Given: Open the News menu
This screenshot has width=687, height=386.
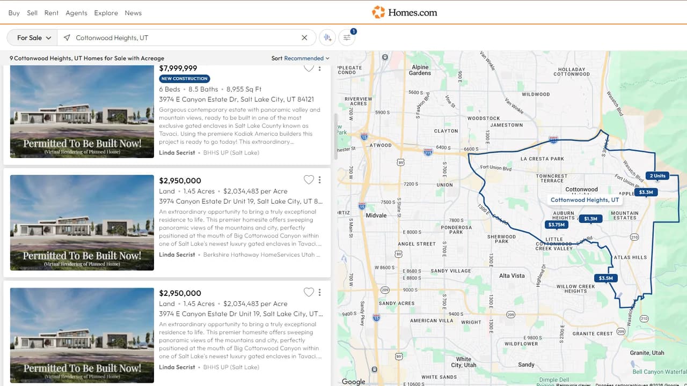Looking at the screenshot, I should [x=133, y=13].
